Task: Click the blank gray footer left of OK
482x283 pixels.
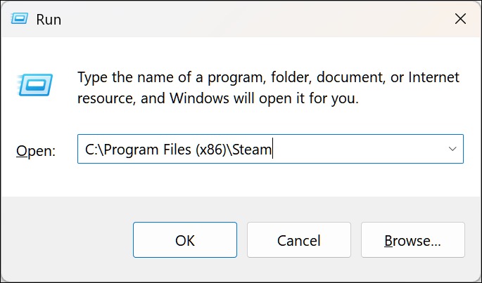Action: click(x=66, y=240)
